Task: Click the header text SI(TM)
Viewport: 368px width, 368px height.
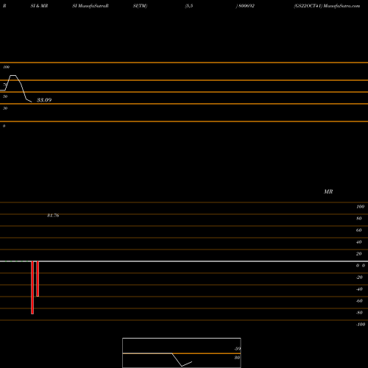Action: tap(140, 6)
